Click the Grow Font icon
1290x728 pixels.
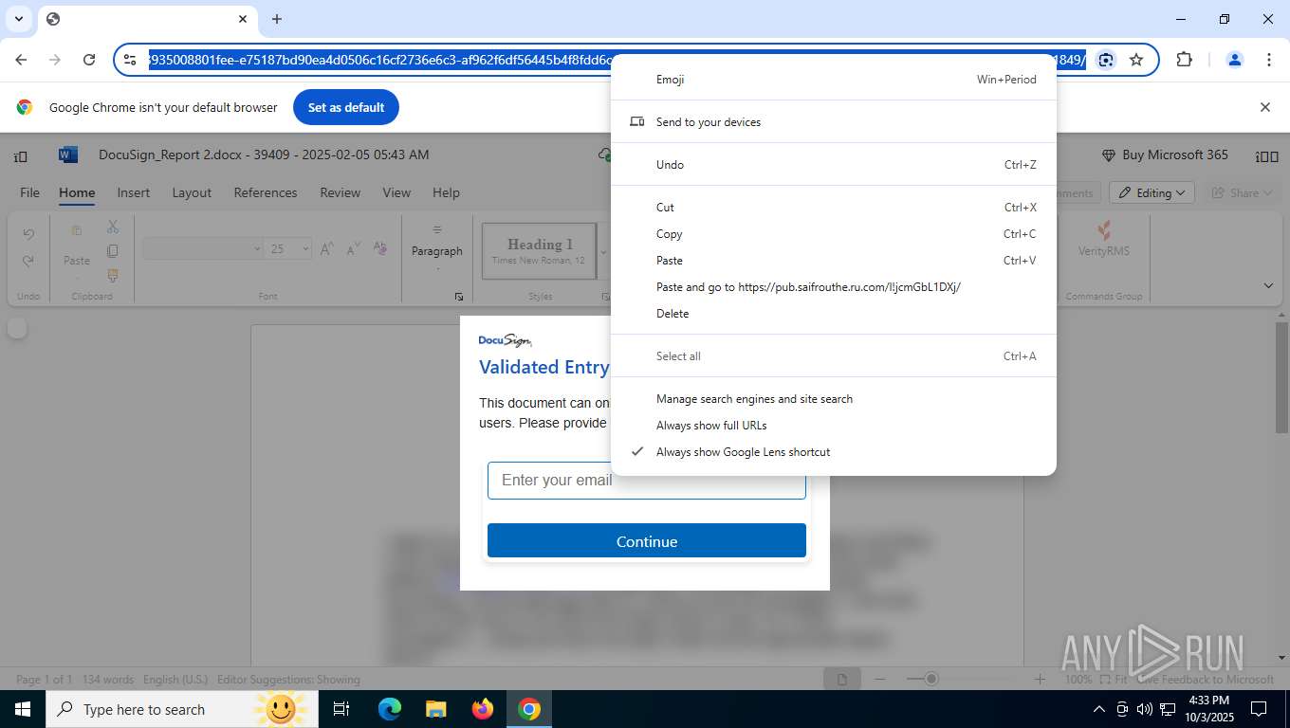click(x=327, y=248)
